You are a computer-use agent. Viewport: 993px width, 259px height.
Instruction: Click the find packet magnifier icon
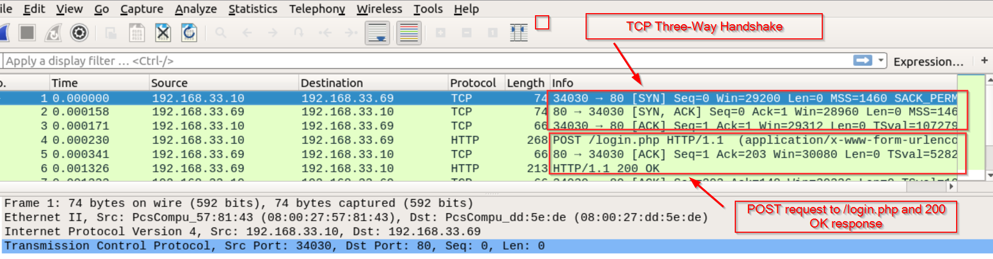pos(221,33)
